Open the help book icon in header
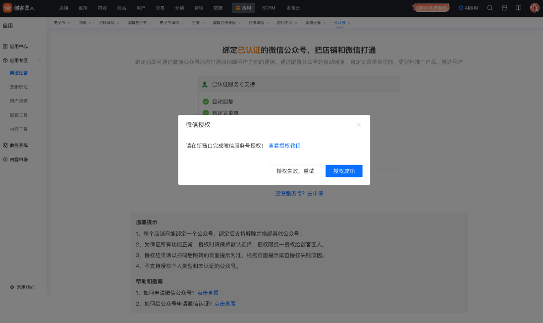Image resolution: width=543 pixels, height=323 pixels. tap(518, 8)
